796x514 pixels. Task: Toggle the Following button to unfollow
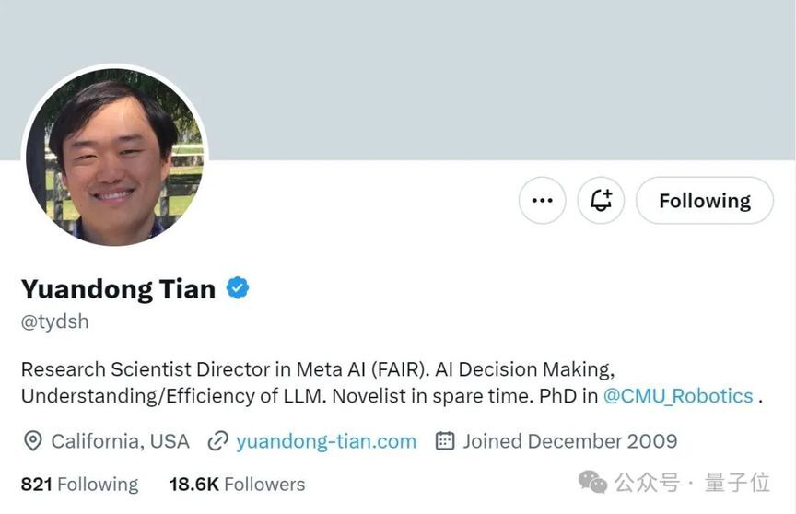pos(705,201)
